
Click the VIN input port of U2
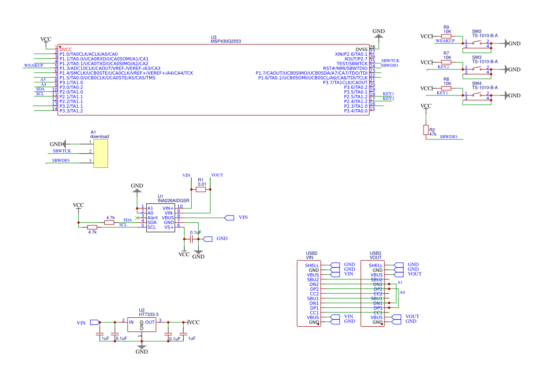(95, 322)
